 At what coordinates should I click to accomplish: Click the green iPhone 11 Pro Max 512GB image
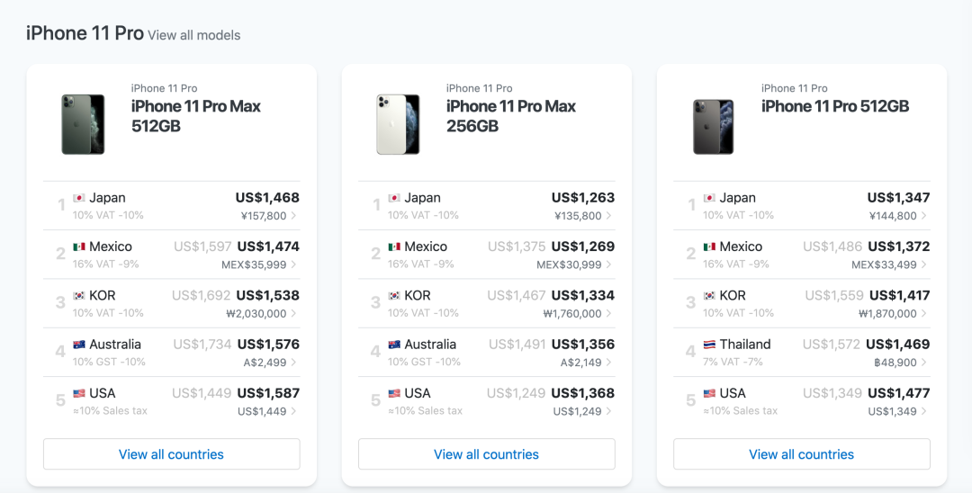[x=83, y=124]
